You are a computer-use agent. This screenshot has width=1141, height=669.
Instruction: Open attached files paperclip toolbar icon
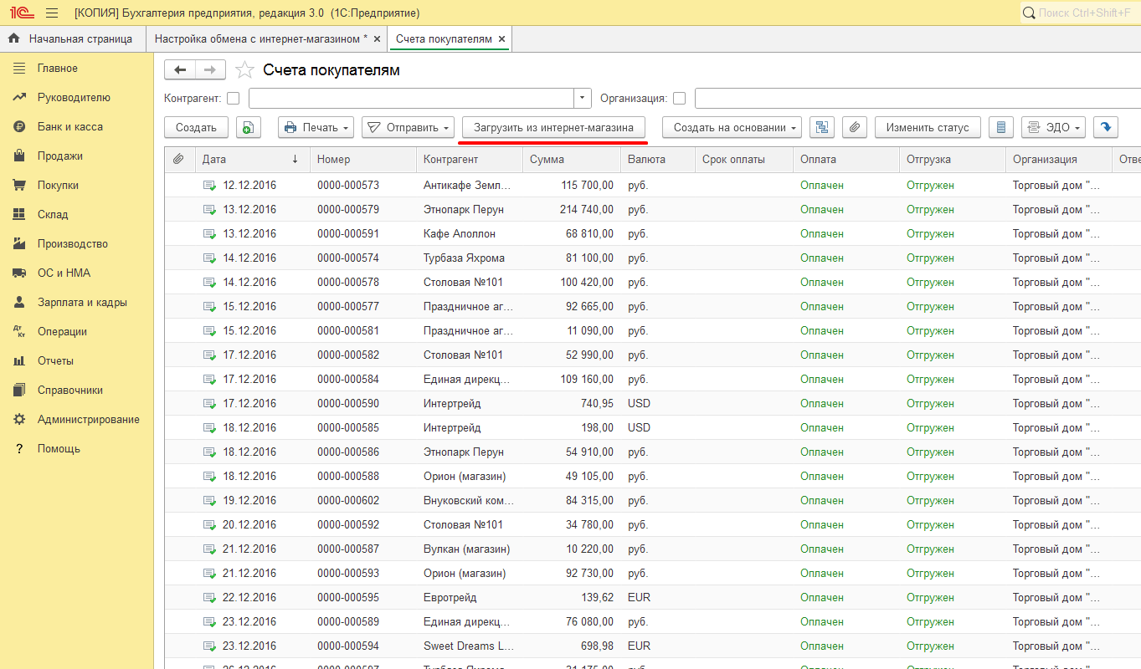pyautogui.click(x=854, y=127)
